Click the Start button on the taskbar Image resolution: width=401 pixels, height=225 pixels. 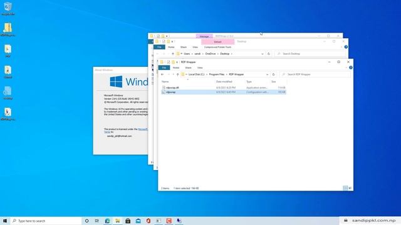(x=5, y=221)
